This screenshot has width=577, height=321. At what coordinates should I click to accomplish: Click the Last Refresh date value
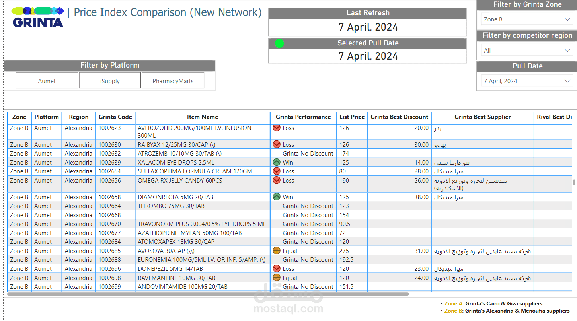pyautogui.click(x=368, y=27)
